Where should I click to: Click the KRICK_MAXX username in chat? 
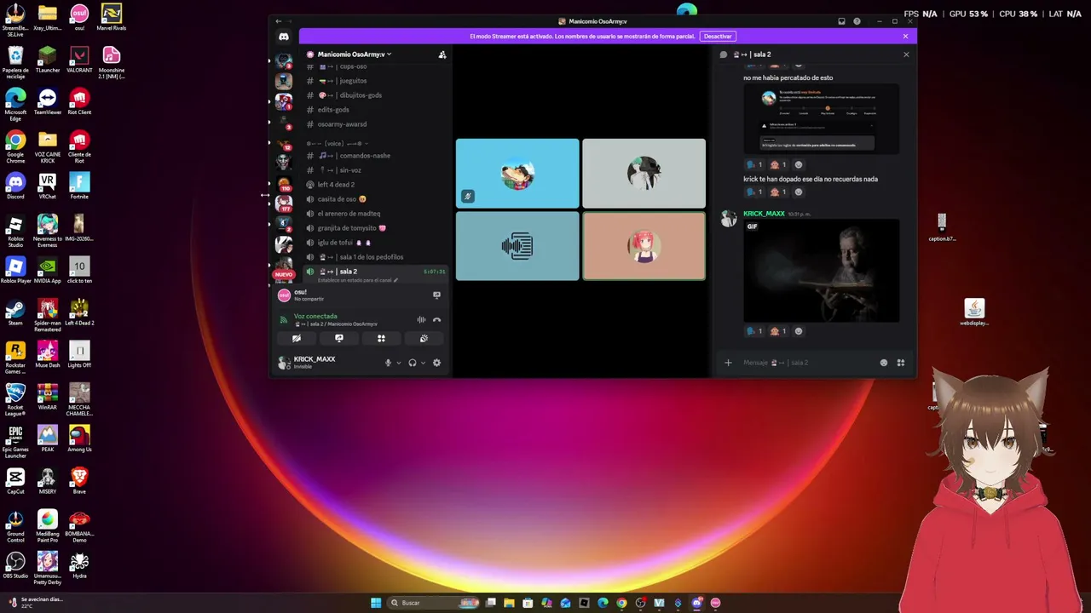click(764, 214)
